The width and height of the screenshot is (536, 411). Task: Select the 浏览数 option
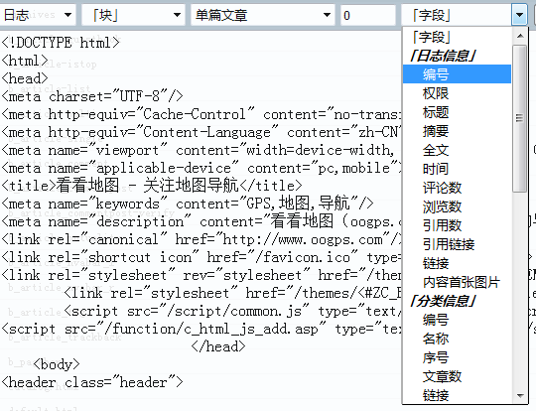pos(457,206)
